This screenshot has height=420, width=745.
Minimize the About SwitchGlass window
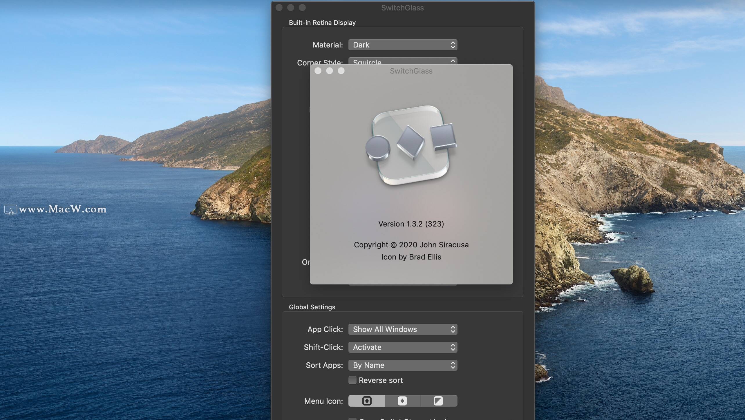click(x=330, y=71)
